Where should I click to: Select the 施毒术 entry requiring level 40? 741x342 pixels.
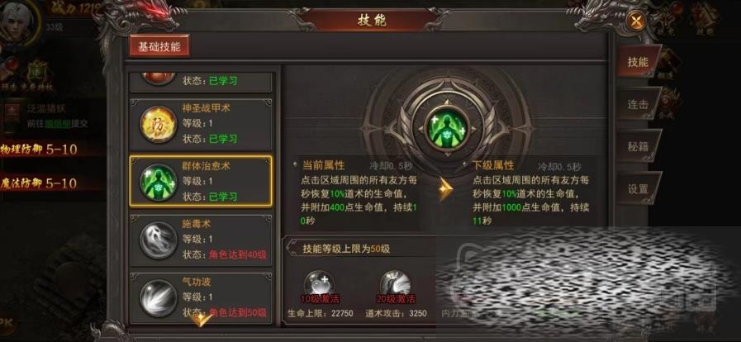coord(201,239)
